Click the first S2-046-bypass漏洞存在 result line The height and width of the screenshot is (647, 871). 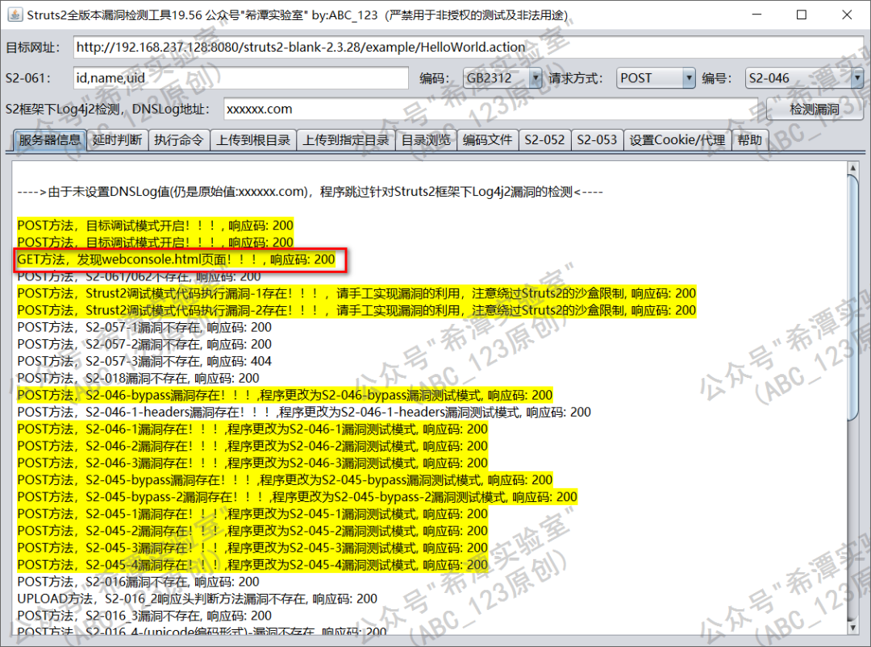click(285, 395)
